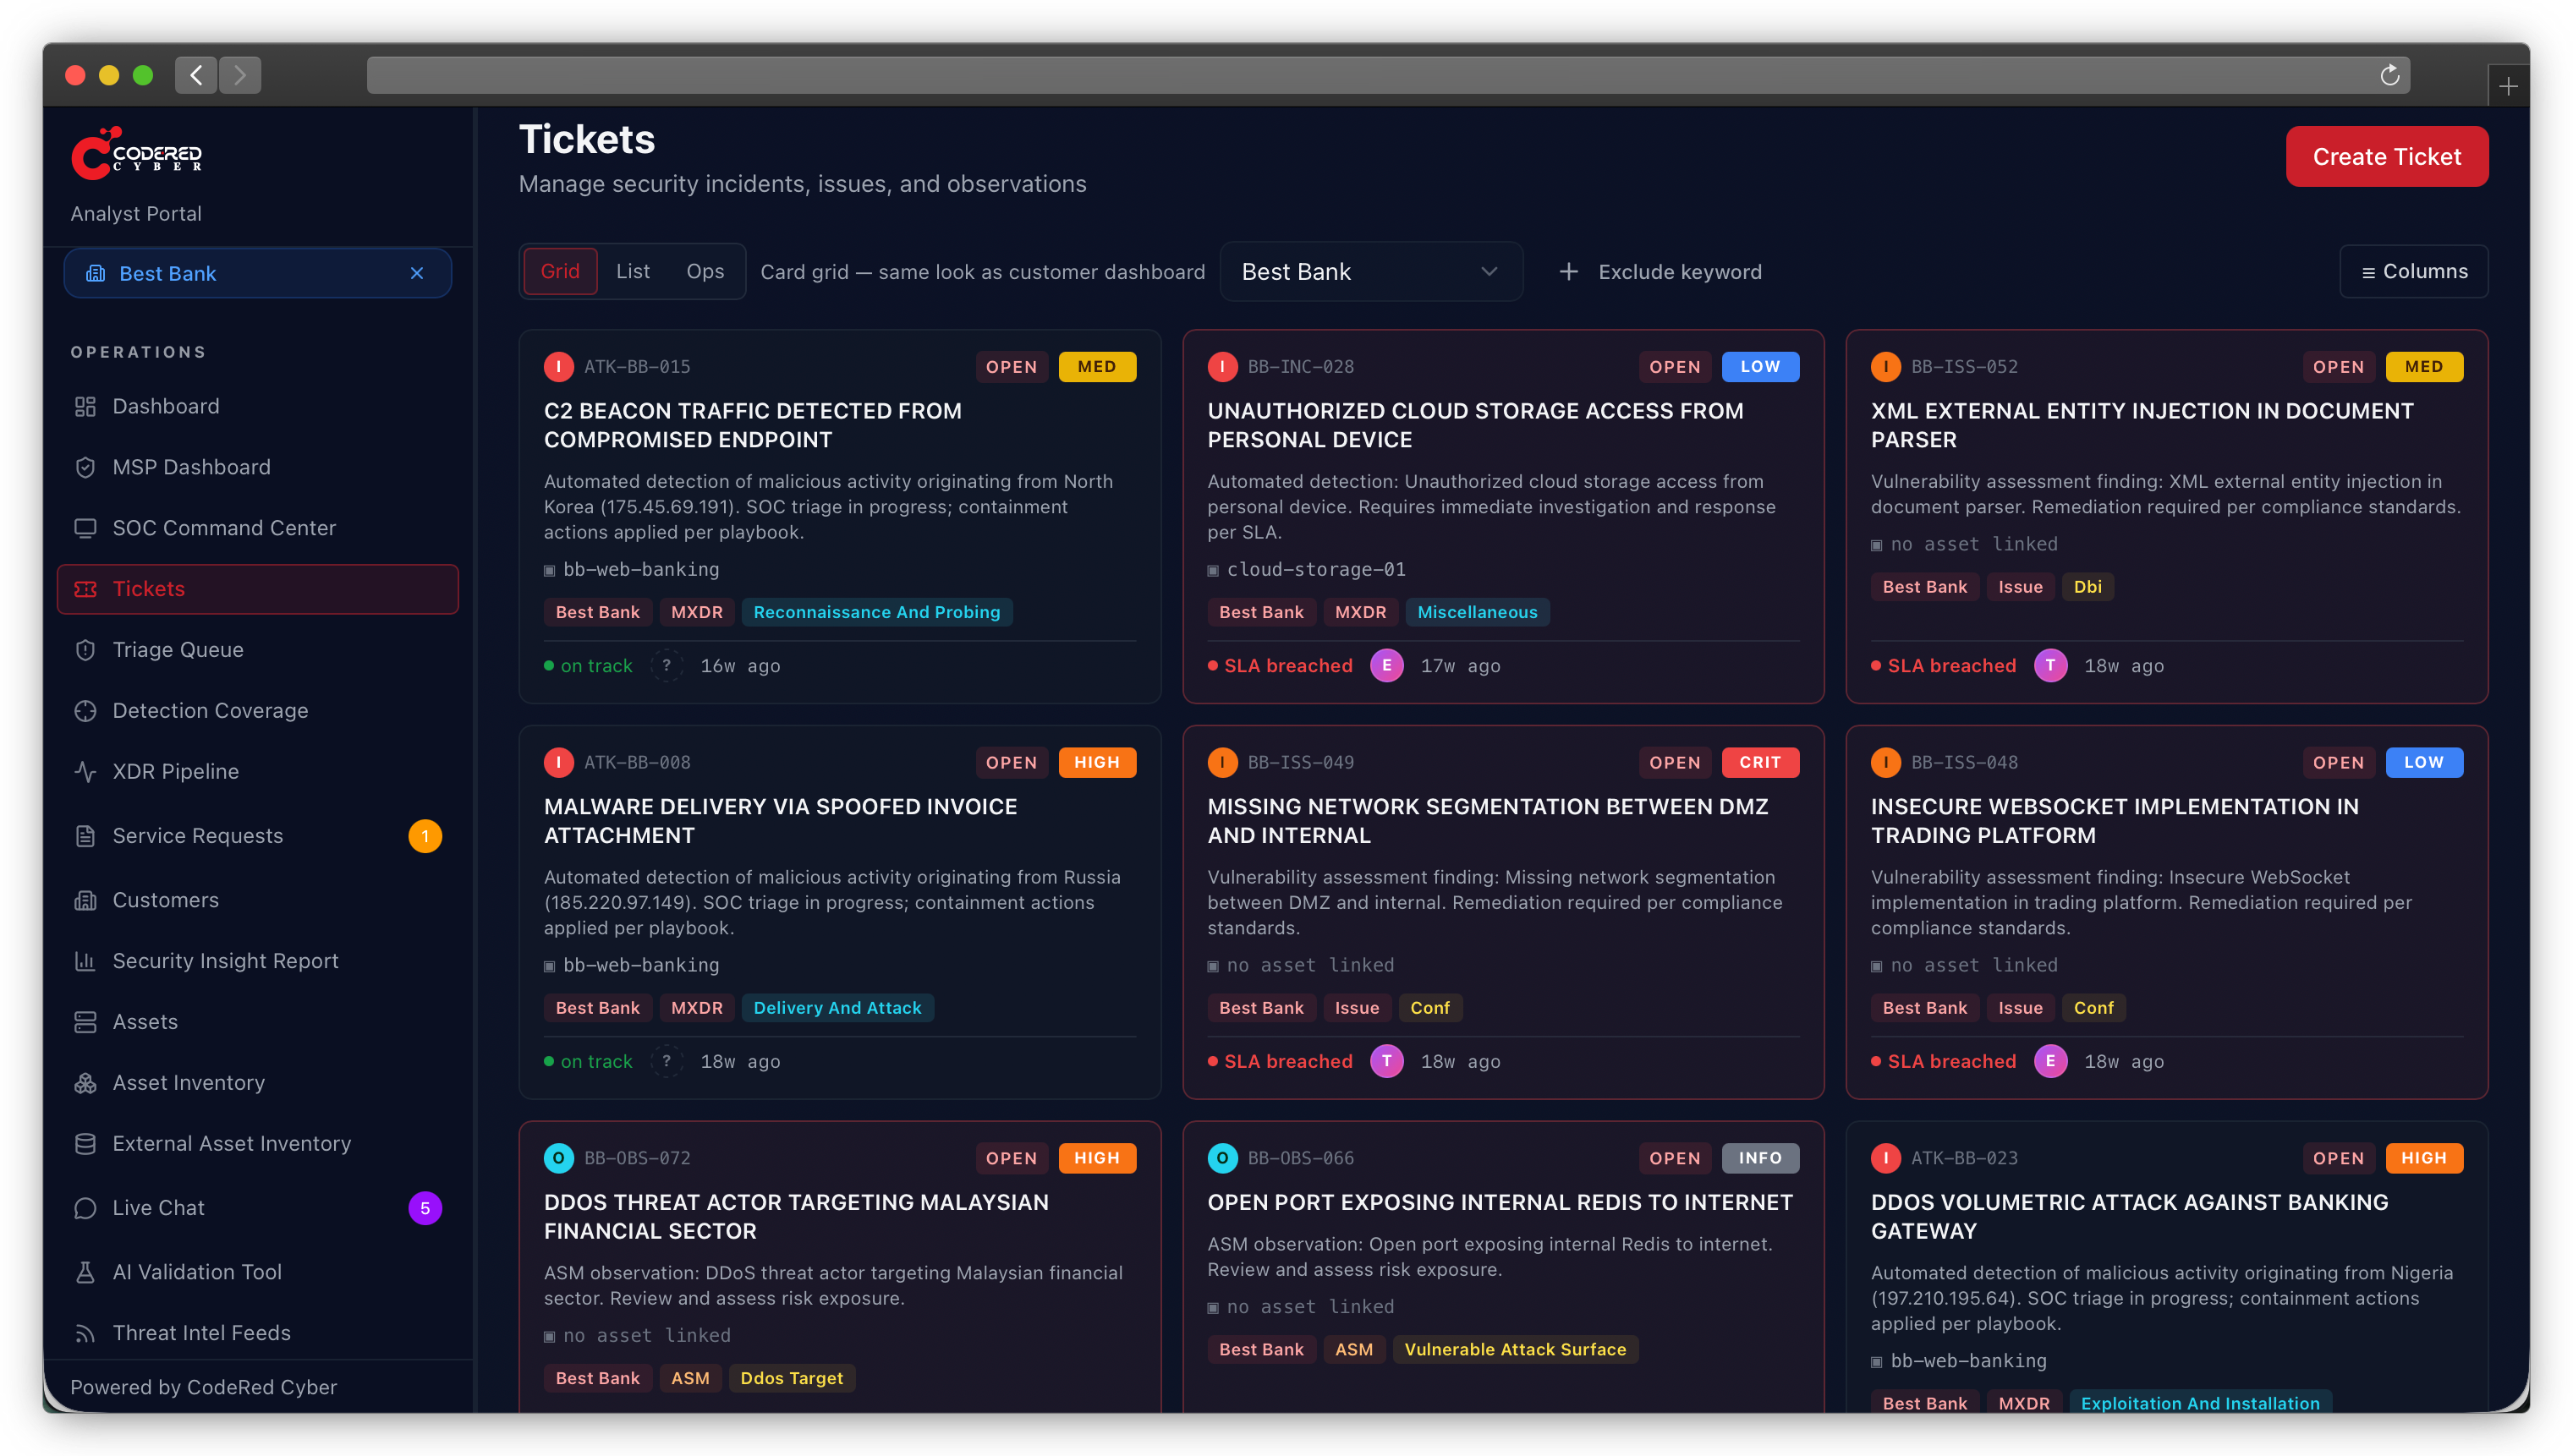This screenshot has height=1456, width=2573.
Task: Click the unassigned avatar on ATK-BB-015 card
Action: click(667, 666)
